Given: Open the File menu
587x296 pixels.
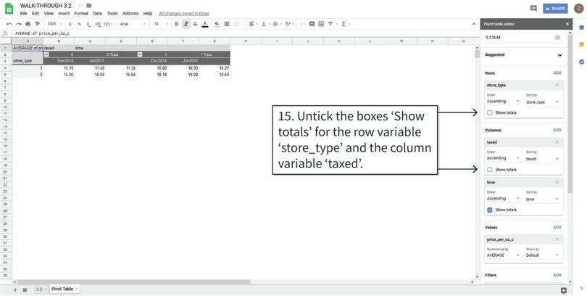Looking at the screenshot, I should point(24,14).
